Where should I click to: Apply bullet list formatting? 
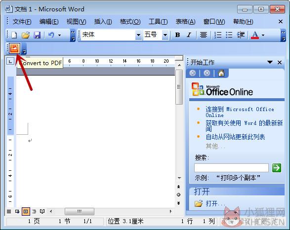point(229,35)
